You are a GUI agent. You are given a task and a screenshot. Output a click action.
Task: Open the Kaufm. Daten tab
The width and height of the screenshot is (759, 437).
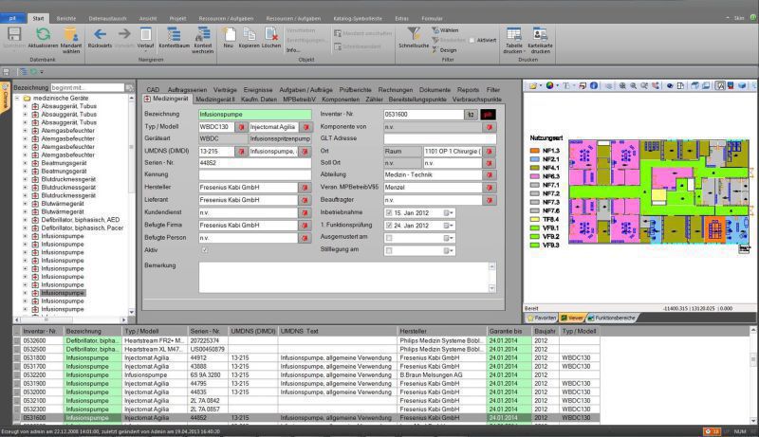[259, 100]
